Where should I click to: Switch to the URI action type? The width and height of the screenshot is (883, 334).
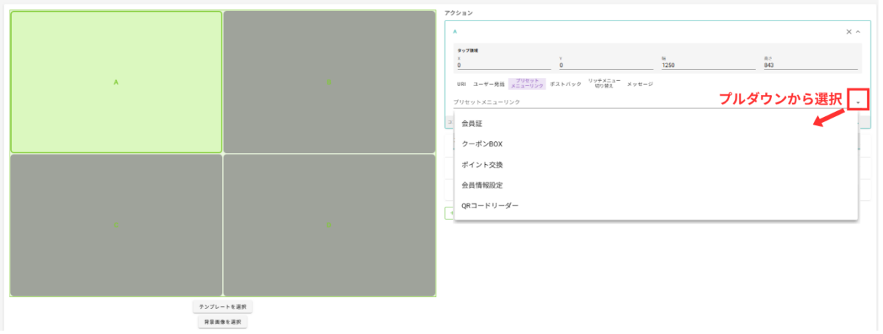point(461,85)
